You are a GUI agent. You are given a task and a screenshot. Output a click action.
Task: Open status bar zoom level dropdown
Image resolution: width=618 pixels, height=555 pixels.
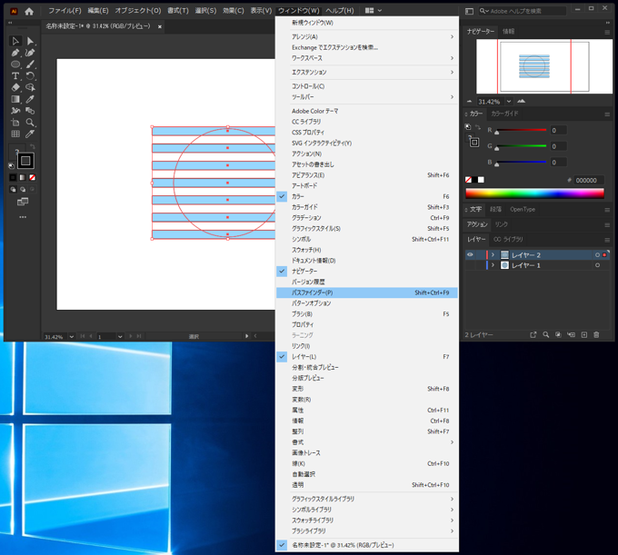pyautogui.click(x=71, y=337)
